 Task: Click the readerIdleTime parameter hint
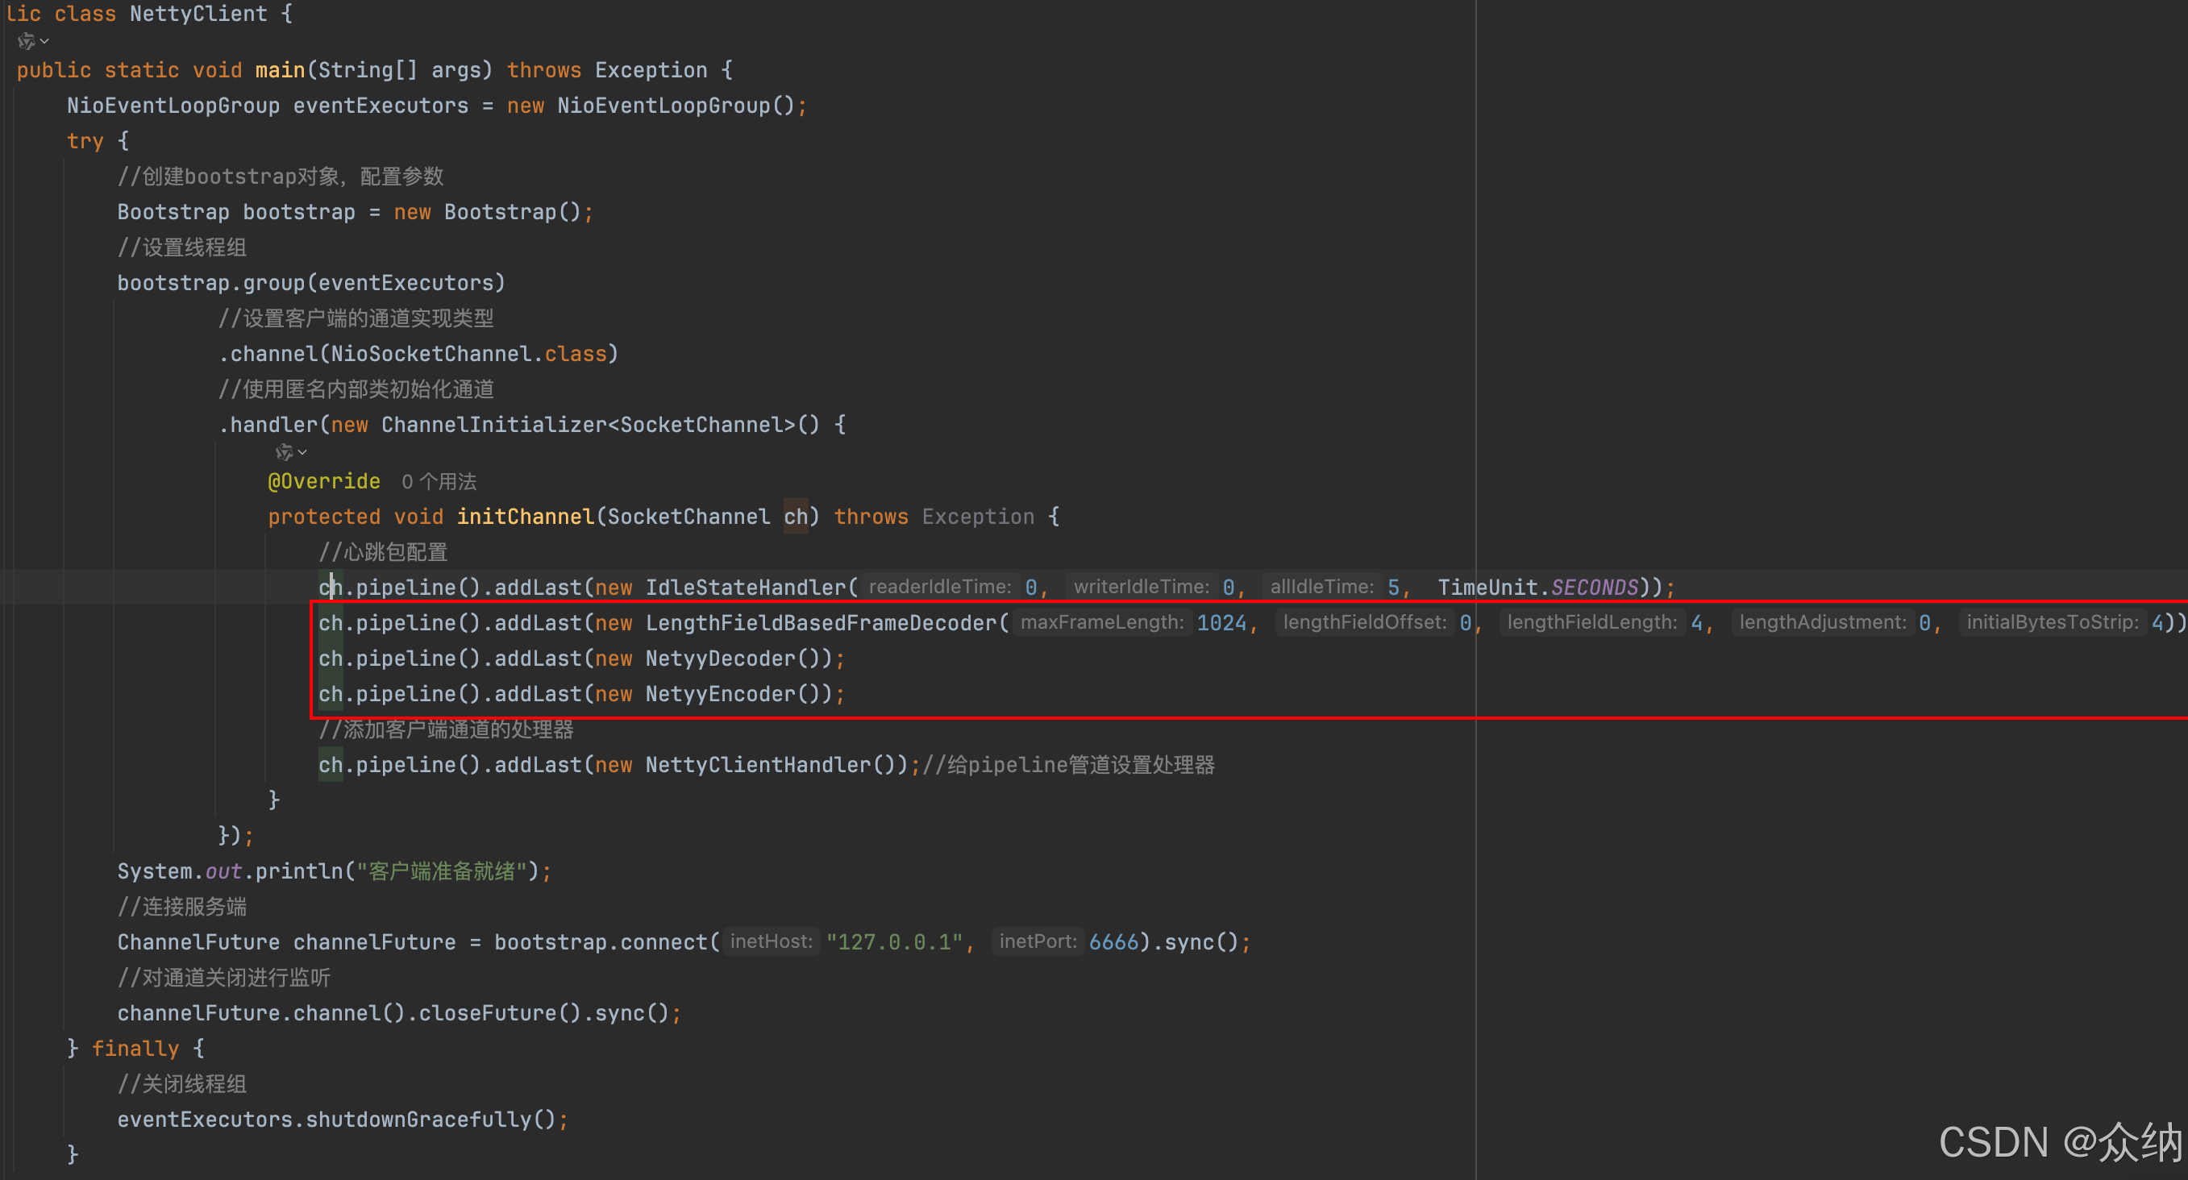tap(938, 587)
